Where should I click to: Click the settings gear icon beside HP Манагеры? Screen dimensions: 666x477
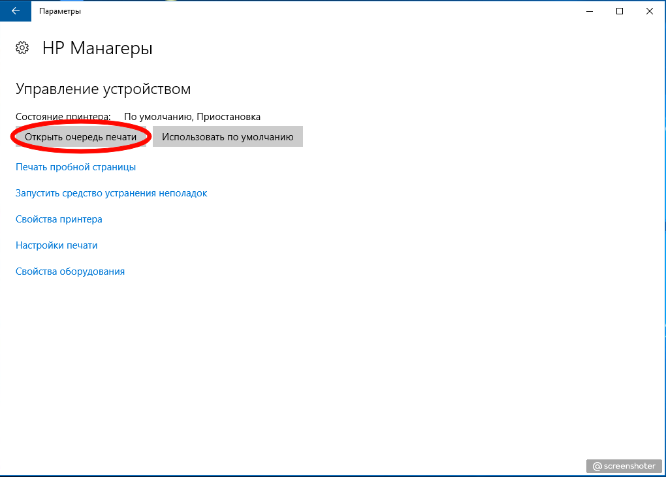(22, 48)
